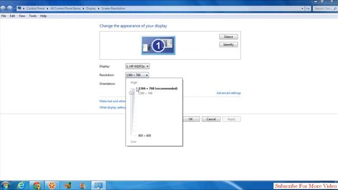Choose 800 × 600 resolution label
The width and height of the screenshot is (338, 190).
click(144, 136)
